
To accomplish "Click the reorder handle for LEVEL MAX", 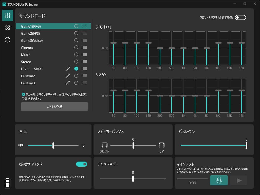I will [85, 69].
